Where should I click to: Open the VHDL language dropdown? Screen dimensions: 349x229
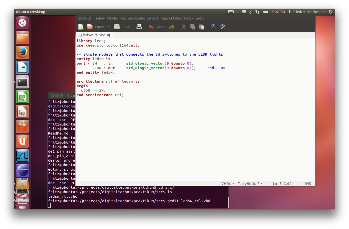point(228,184)
